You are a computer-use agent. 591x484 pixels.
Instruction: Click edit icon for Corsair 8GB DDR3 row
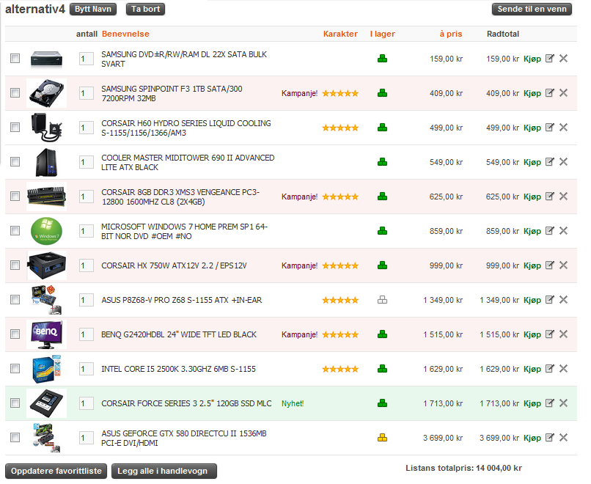click(x=549, y=197)
